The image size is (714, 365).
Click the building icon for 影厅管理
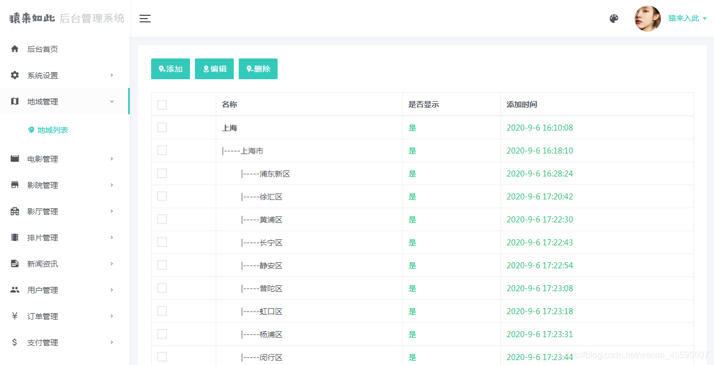[15, 211]
